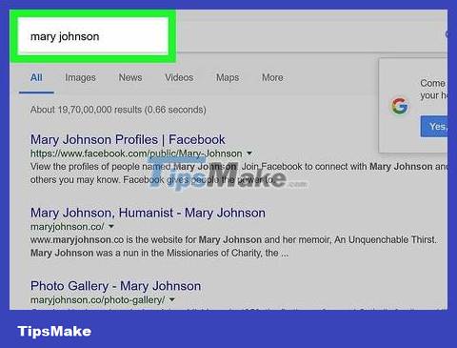The image size is (457, 348).
Task: Select the All results tab
Action: coord(36,77)
